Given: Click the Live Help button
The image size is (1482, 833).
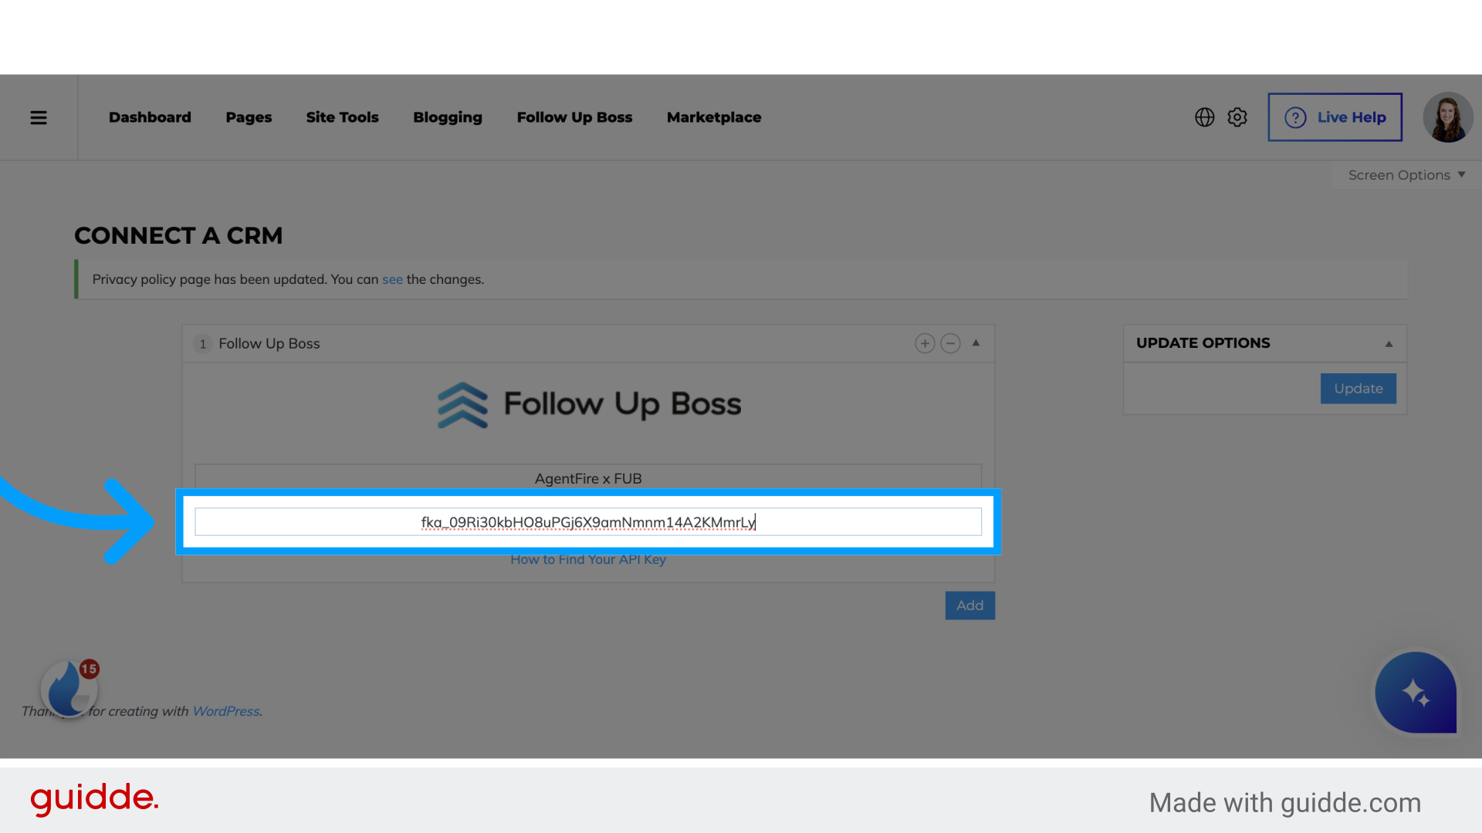Looking at the screenshot, I should (1335, 117).
